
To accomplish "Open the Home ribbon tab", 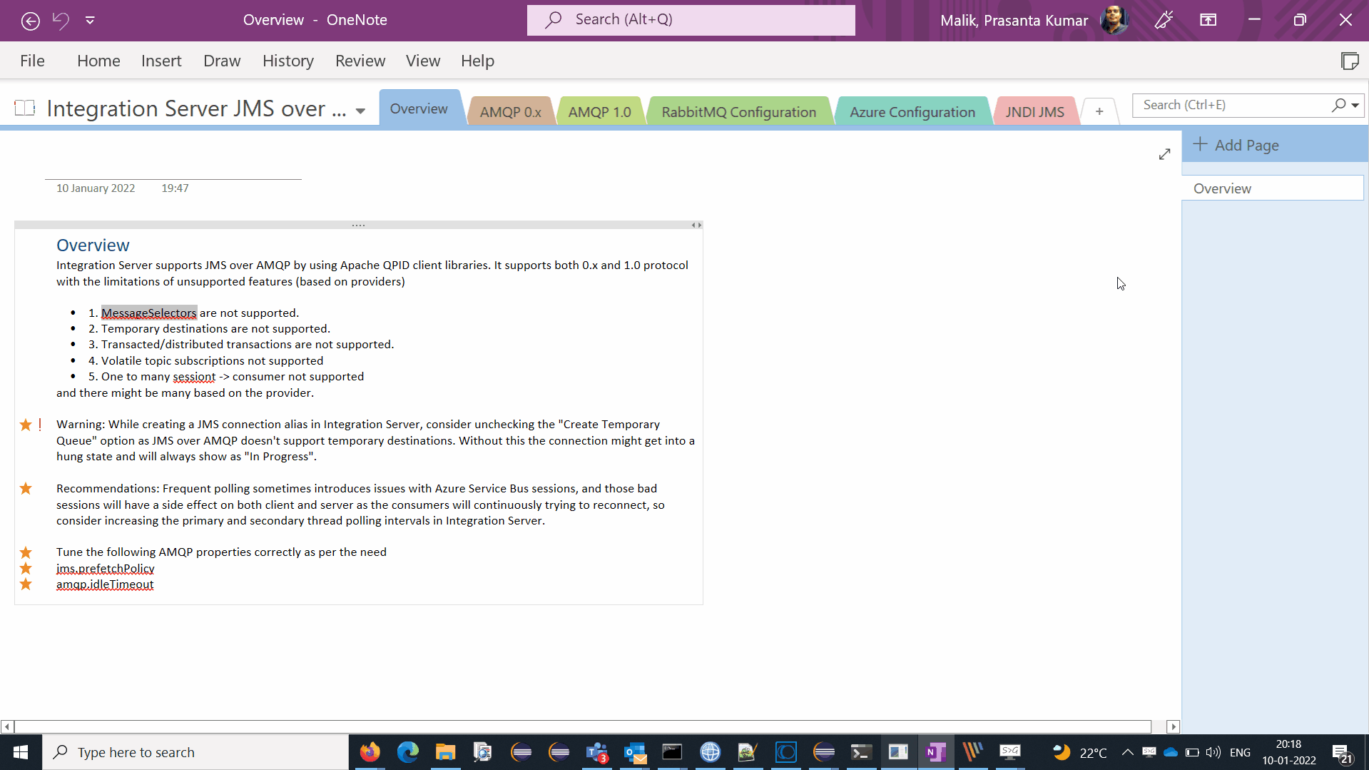I will tap(98, 61).
